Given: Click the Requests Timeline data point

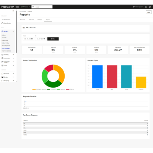Looking at the screenshot, I should pyautogui.click(x=26, y=102).
